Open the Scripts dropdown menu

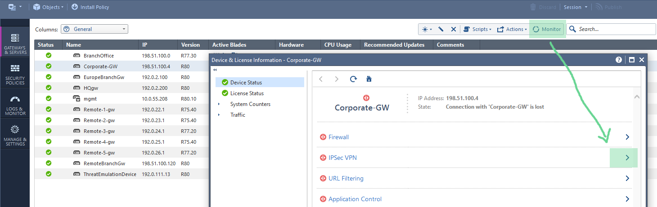coord(477,29)
